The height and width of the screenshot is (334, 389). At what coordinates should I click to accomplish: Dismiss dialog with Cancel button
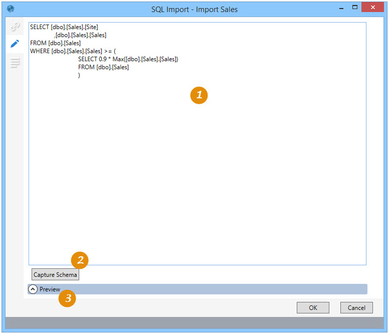pos(356,308)
